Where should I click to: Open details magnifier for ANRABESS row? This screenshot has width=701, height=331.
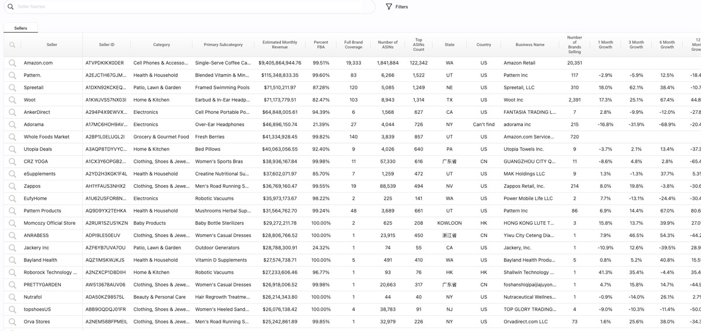[12, 235]
